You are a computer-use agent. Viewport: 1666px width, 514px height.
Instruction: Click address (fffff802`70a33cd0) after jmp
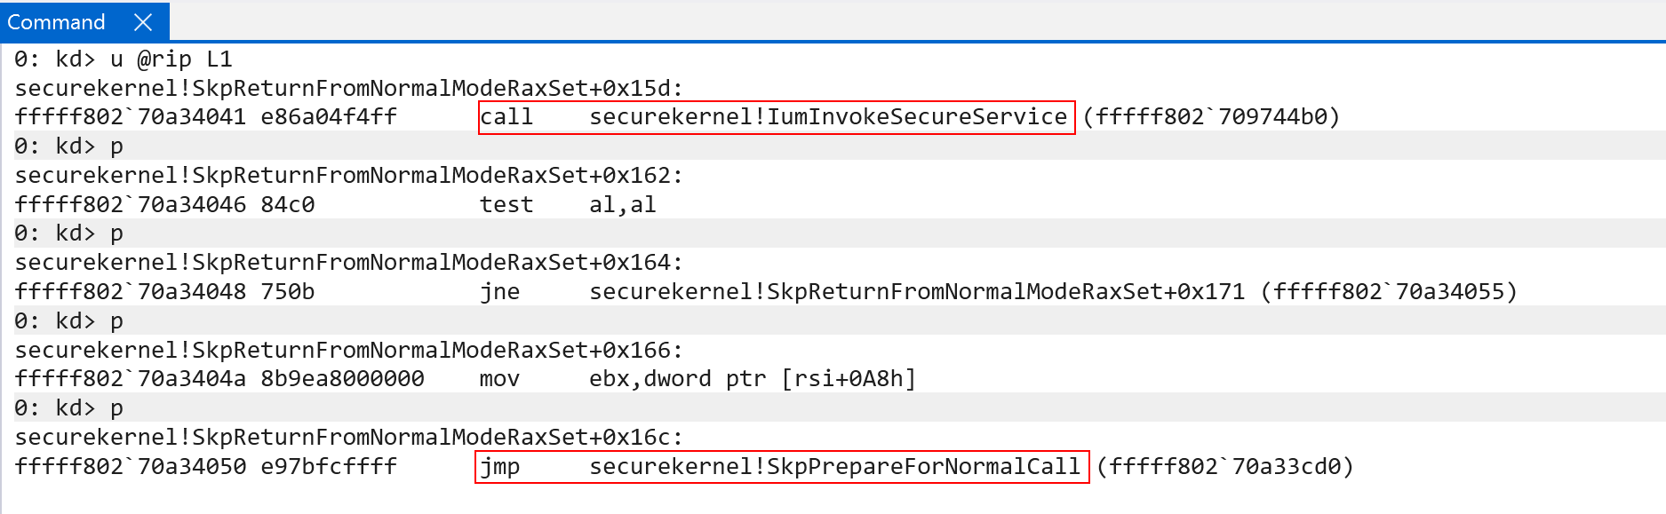[x=1225, y=467]
